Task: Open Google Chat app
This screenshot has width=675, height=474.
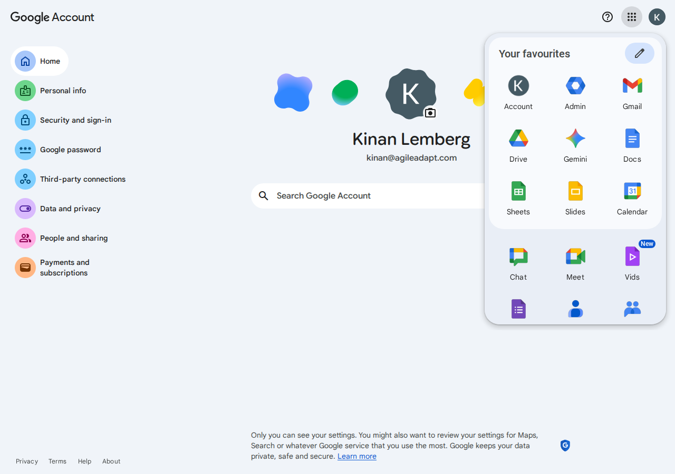Action: (x=518, y=263)
